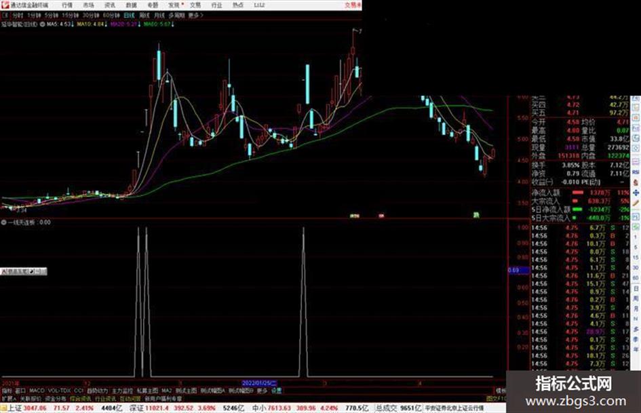Image resolution: width=641 pixels, height=413 pixels.
Task: Expand 更多 indicators in bottom tab row
Action: tap(262, 391)
